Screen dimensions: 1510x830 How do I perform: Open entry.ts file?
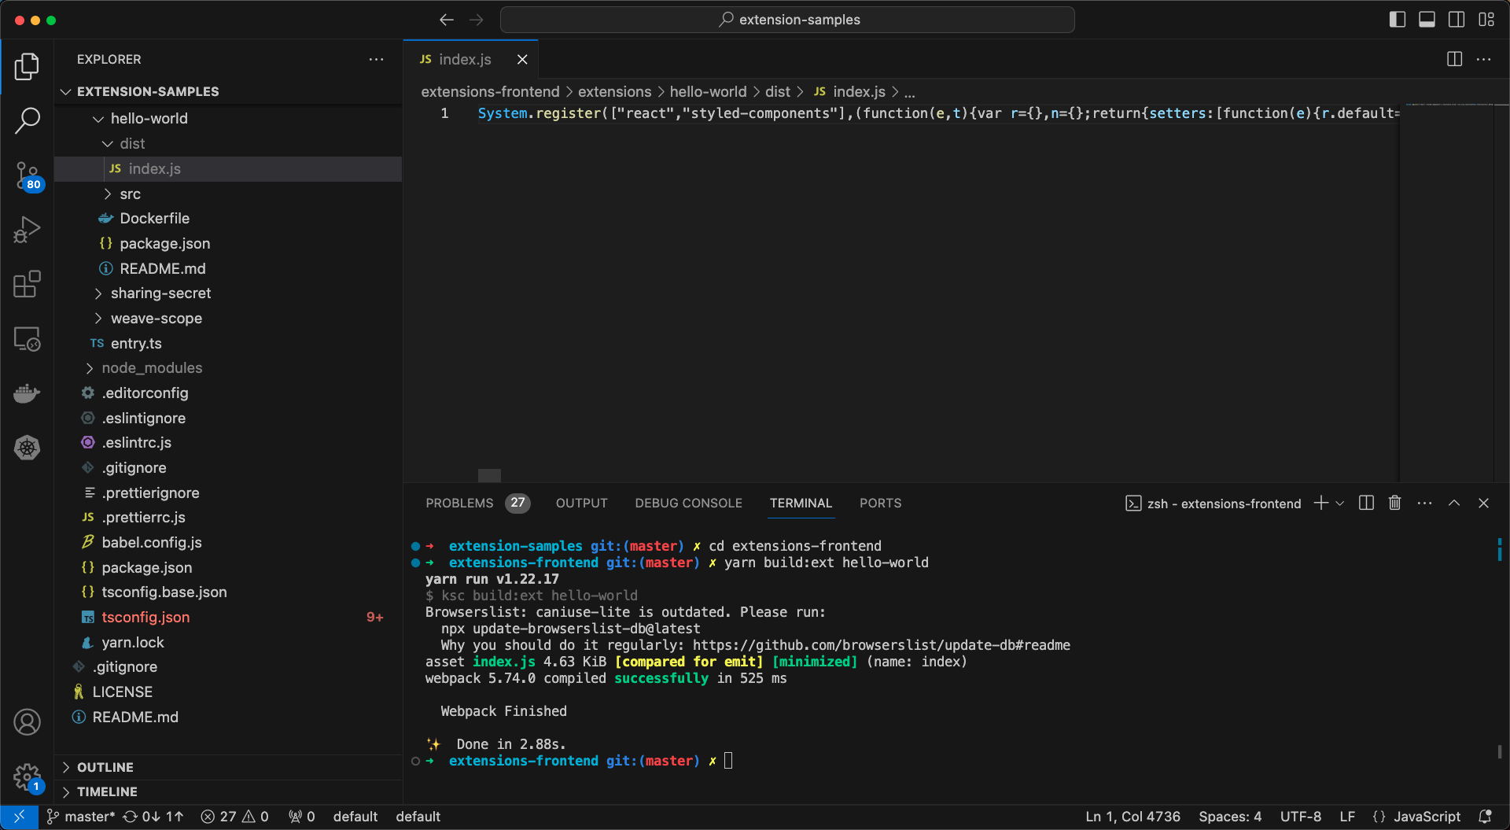point(228,343)
